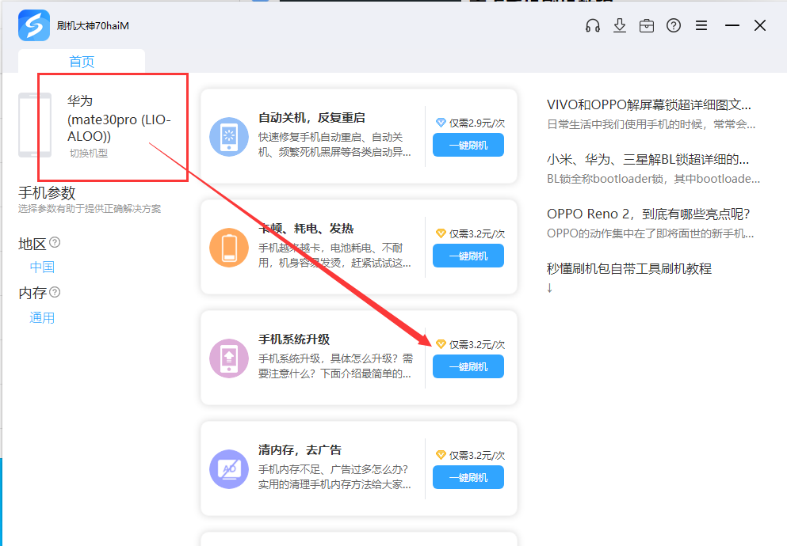Open article OPPO Reno 2,到底有哪些亮点呢

click(648, 214)
